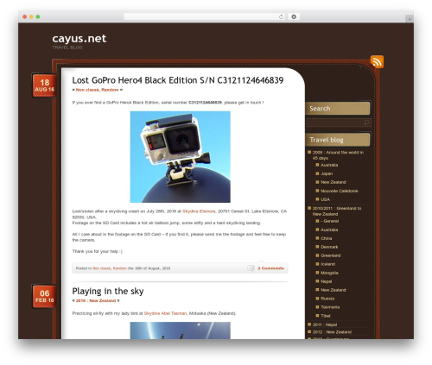
Task: Open New Zealand under the 2009 trip
Action: pyautogui.click(x=334, y=182)
